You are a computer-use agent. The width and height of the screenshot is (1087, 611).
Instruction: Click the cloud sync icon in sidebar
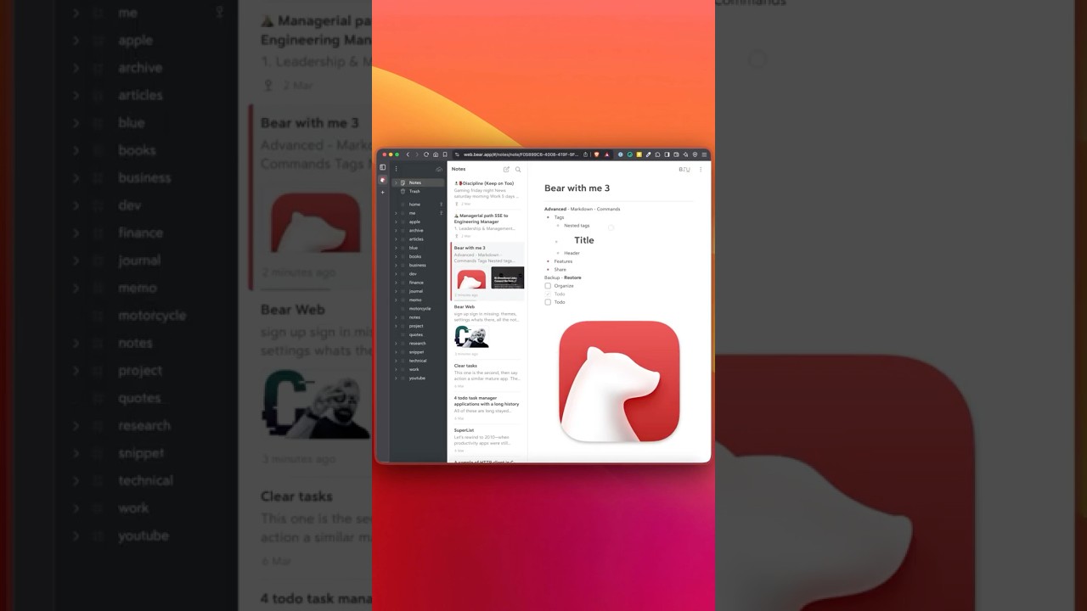[439, 169]
